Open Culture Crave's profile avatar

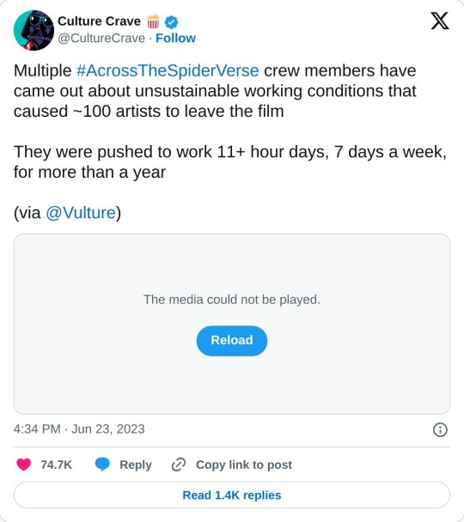[34, 30]
